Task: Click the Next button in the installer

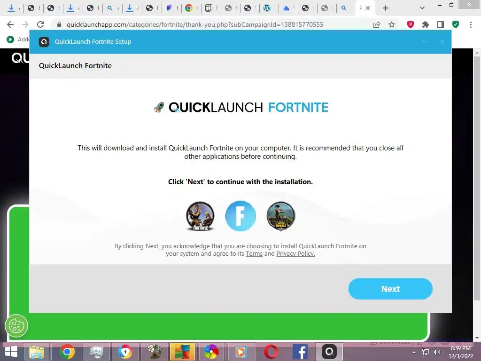Action: tap(390, 289)
